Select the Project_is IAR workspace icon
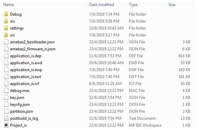The image size is (197, 132). tap(6, 125)
